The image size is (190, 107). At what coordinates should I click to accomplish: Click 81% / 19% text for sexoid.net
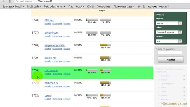(105, 60)
